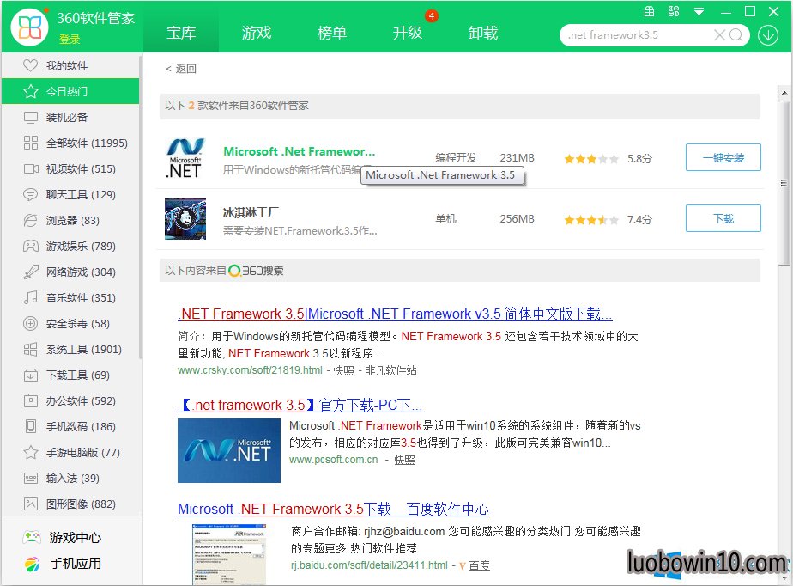Click the 冰淇淋工厂 game thumbnail
This screenshot has width=793, height=586.
pos(185,219)
